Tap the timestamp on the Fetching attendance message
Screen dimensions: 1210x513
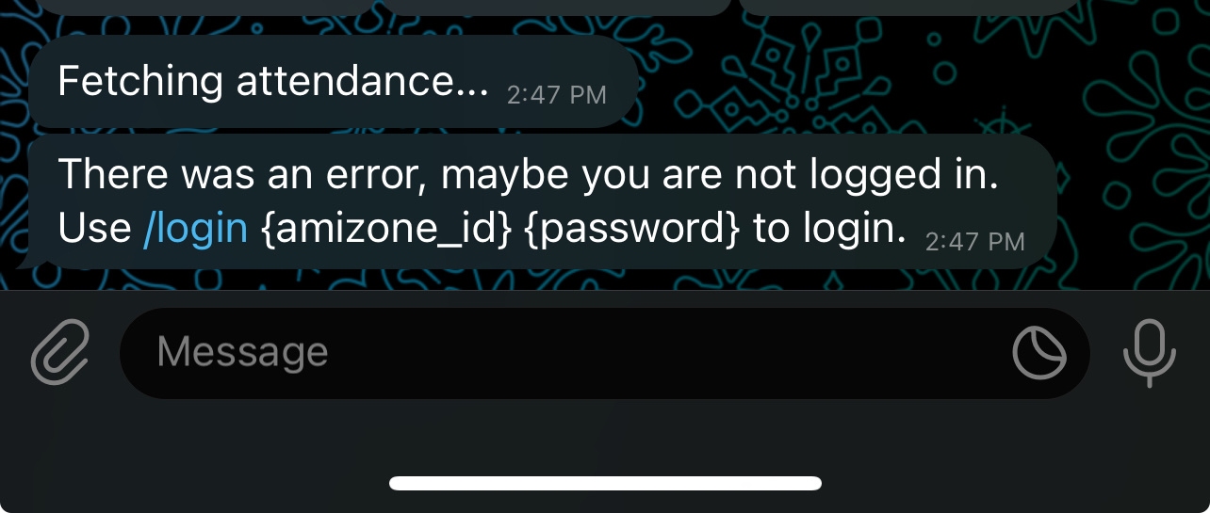[557, 95]
